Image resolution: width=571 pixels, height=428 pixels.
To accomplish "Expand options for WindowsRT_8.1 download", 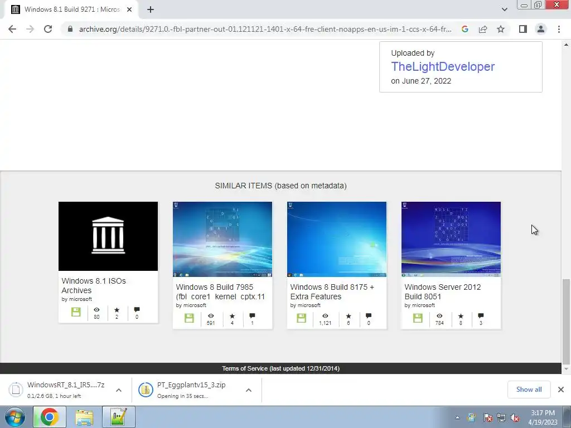I will [x=119, y=390].
